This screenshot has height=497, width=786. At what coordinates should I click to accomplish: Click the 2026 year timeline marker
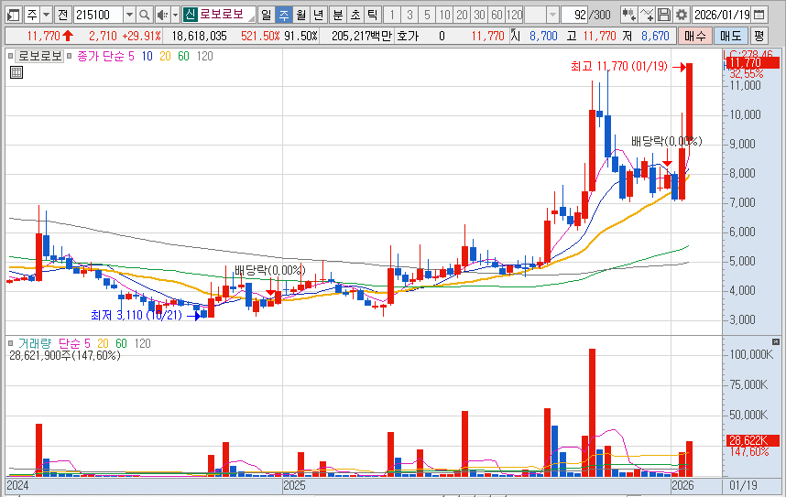point(682,485)
